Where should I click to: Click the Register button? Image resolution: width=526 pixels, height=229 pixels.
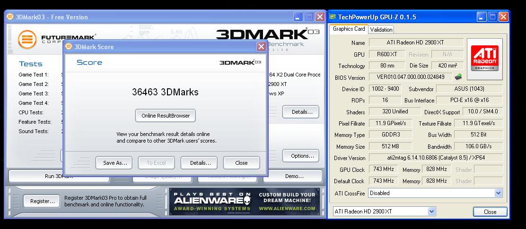(42, 201)
